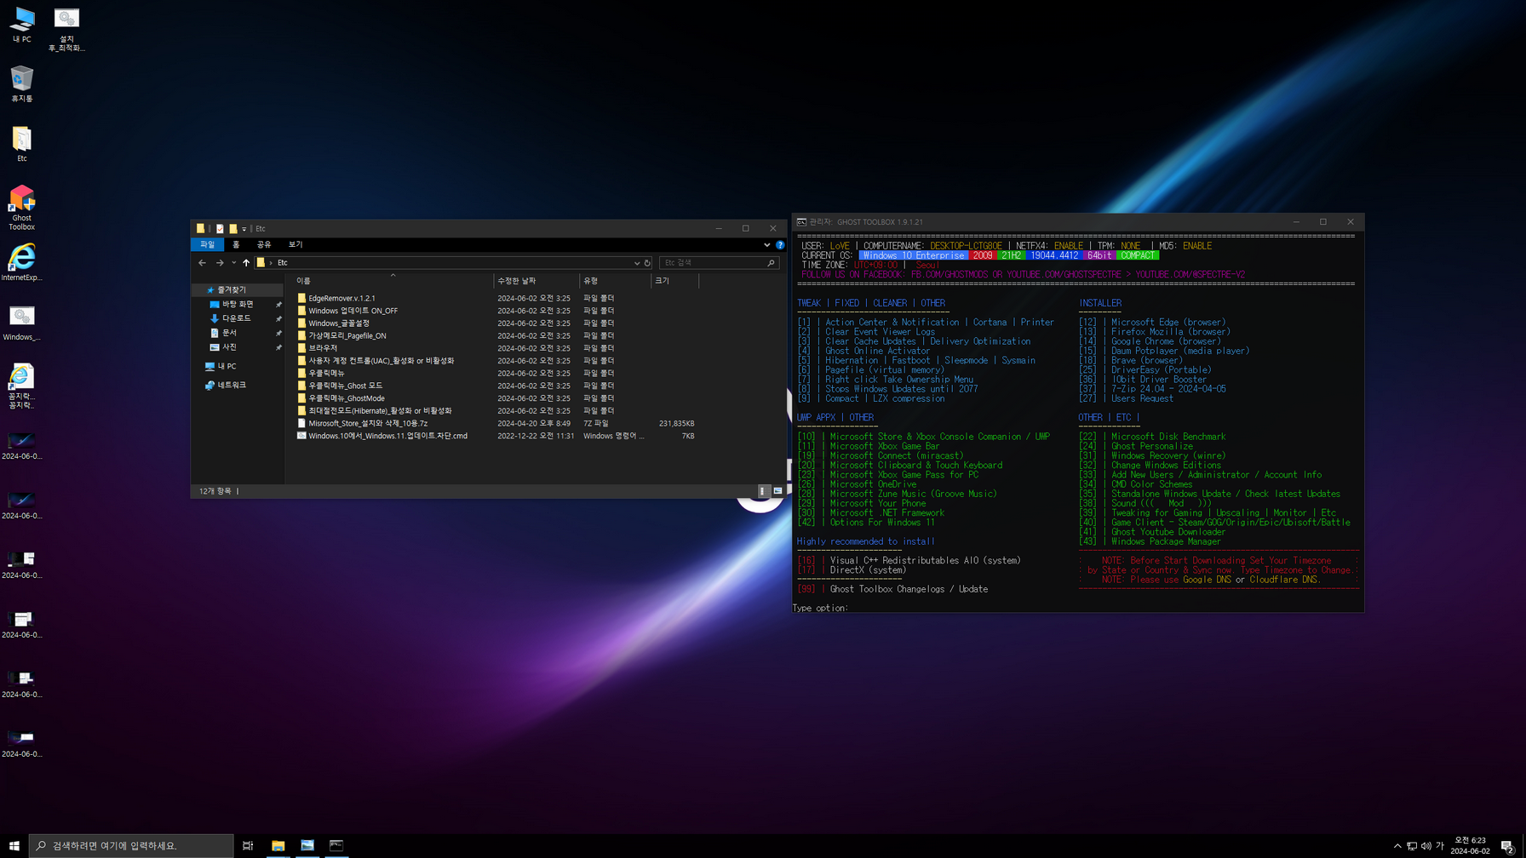This screenshot has width=1526, height=858.
Task: Open the 공유 ribbon tab
Action: point(264,245)
